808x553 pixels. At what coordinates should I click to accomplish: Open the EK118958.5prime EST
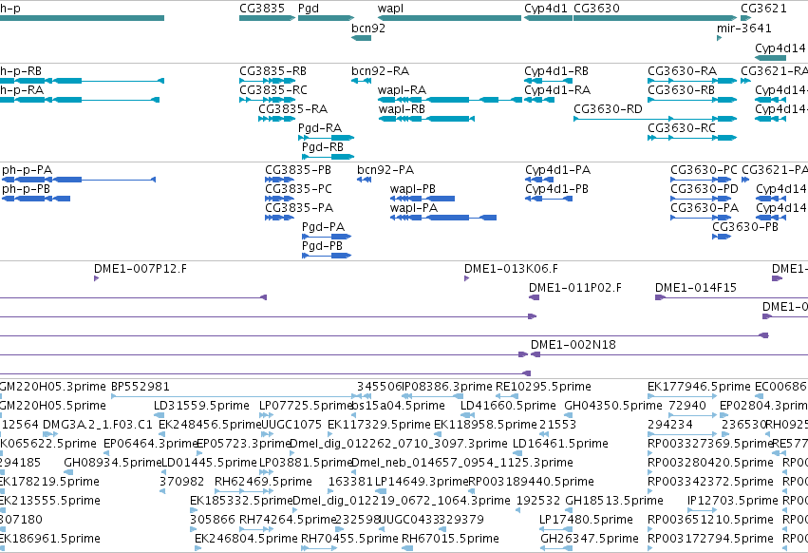coord(438,434)
